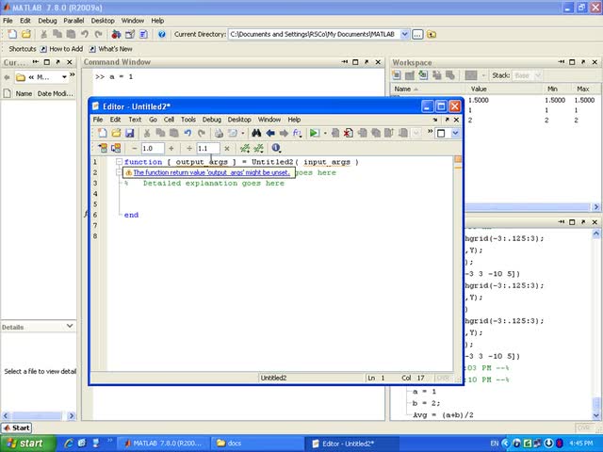
Task: Save the Untitled2 file with floppy icon
Action: pos(130,133)
